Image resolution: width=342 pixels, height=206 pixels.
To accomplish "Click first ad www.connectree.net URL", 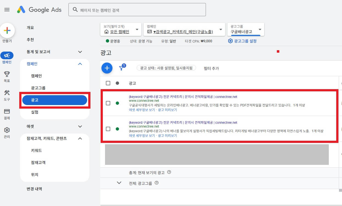I will pyautogui.click(x=144, y=101).
